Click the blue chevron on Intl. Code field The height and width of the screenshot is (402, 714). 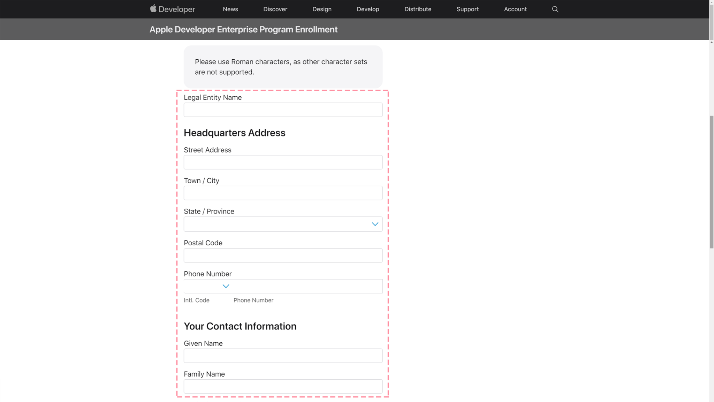(x=226, y=286)
